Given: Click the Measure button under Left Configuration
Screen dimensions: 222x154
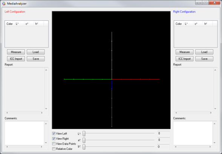Looking at the screenshot, I should pyautogui.click(x=16, y=52).
